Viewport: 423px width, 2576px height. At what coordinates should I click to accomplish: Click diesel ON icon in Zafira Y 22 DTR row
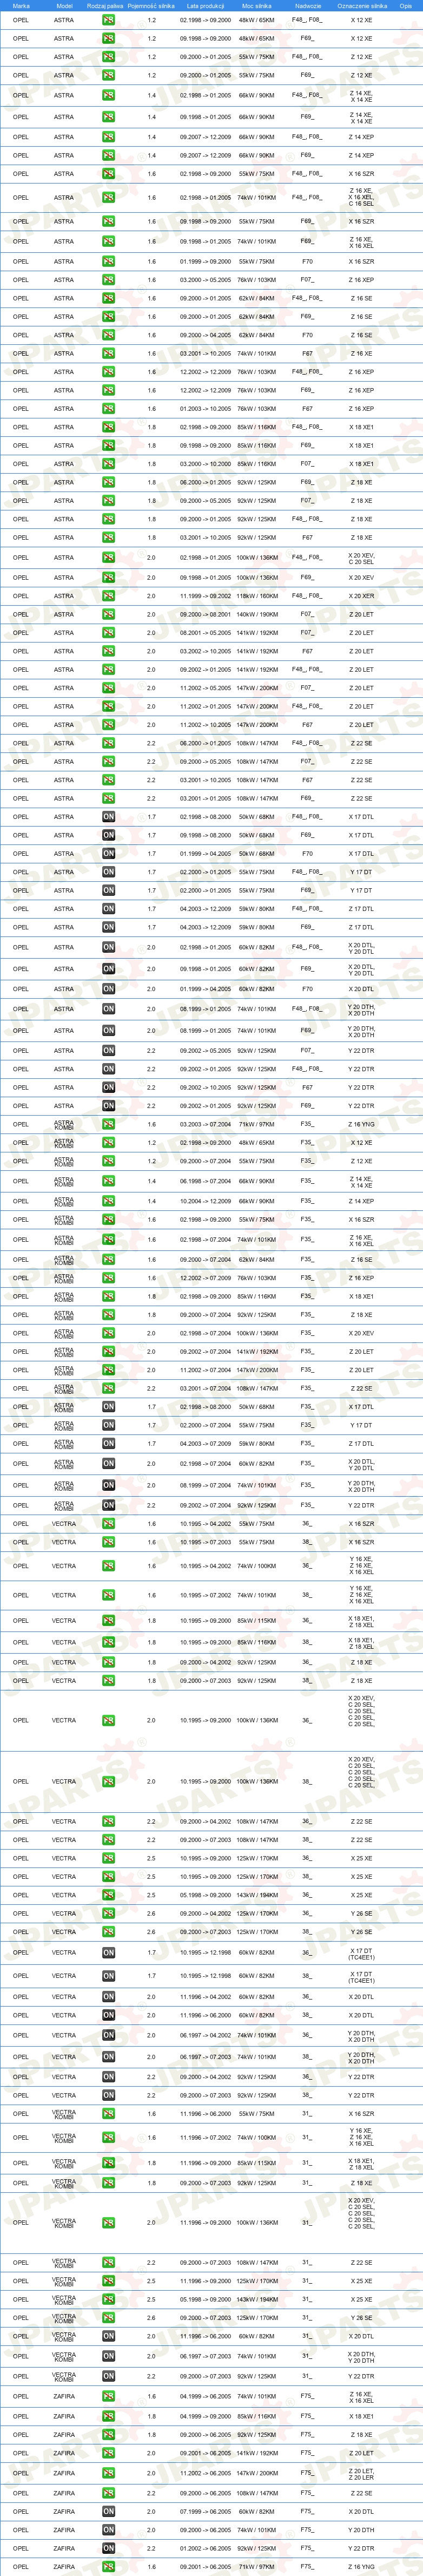pos(108,2549)
